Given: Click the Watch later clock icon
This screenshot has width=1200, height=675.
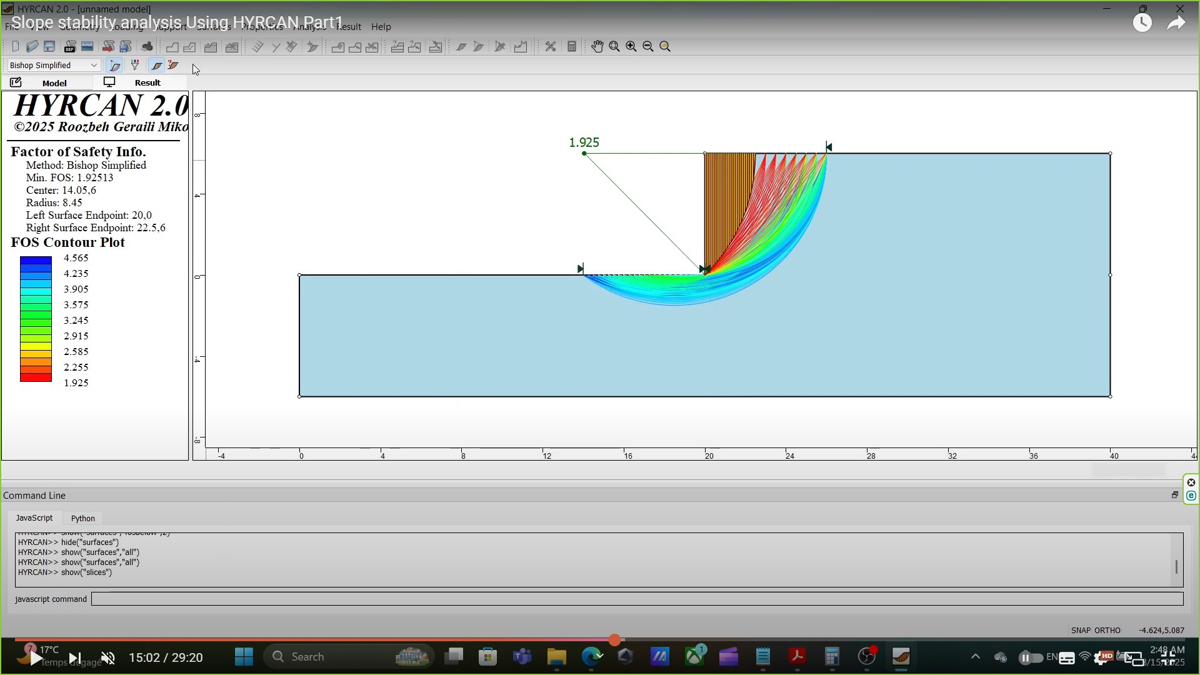Looking at the screenshot, I should (x=1142, y=23).
